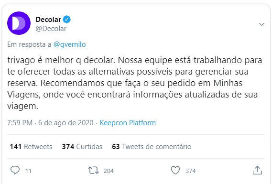This screenshot has width=271, height=184.
Task: View the 141 Retweets list
Action: pyautogui.click(x=31, y=147)
